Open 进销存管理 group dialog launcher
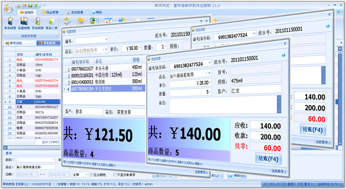The image size is (346, 189). tap(57, 36)
